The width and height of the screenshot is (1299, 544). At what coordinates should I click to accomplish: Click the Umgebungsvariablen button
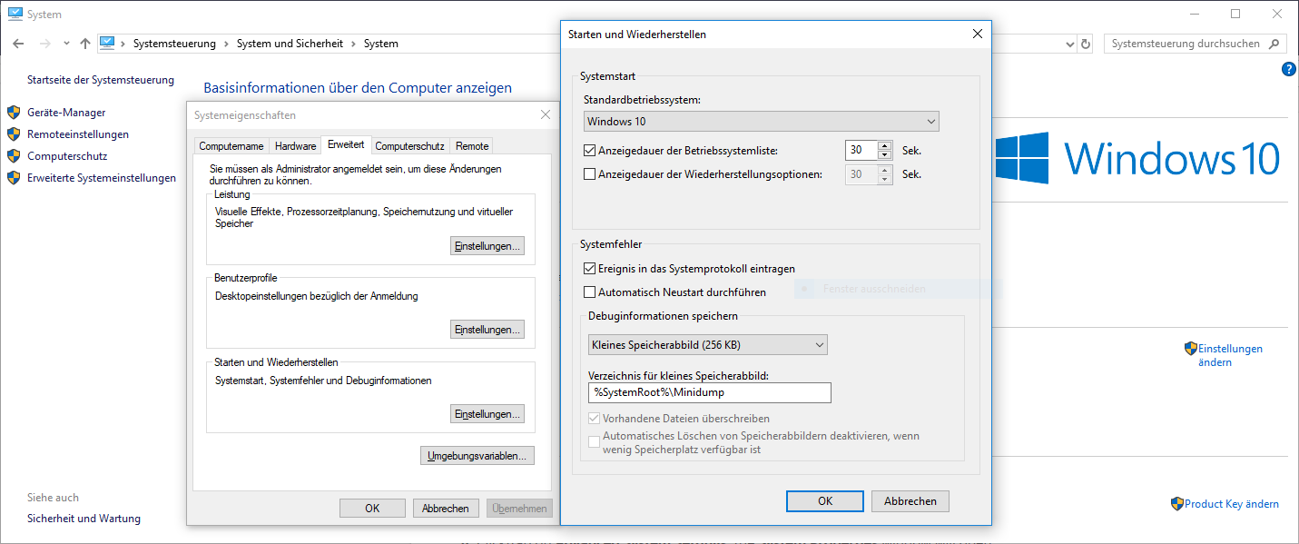click(x=477, y=456)
